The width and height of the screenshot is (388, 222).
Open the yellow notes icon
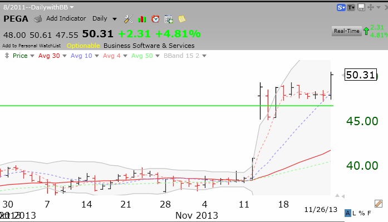182,19
